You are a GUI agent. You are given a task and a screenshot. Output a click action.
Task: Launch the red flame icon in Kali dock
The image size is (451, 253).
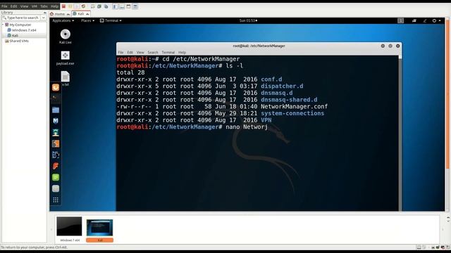(56, 166)
